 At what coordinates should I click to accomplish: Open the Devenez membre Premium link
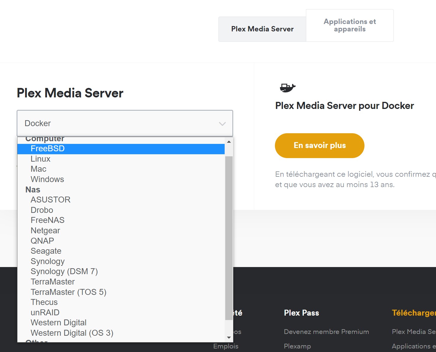pyautogui.click(x=326, y=332)
